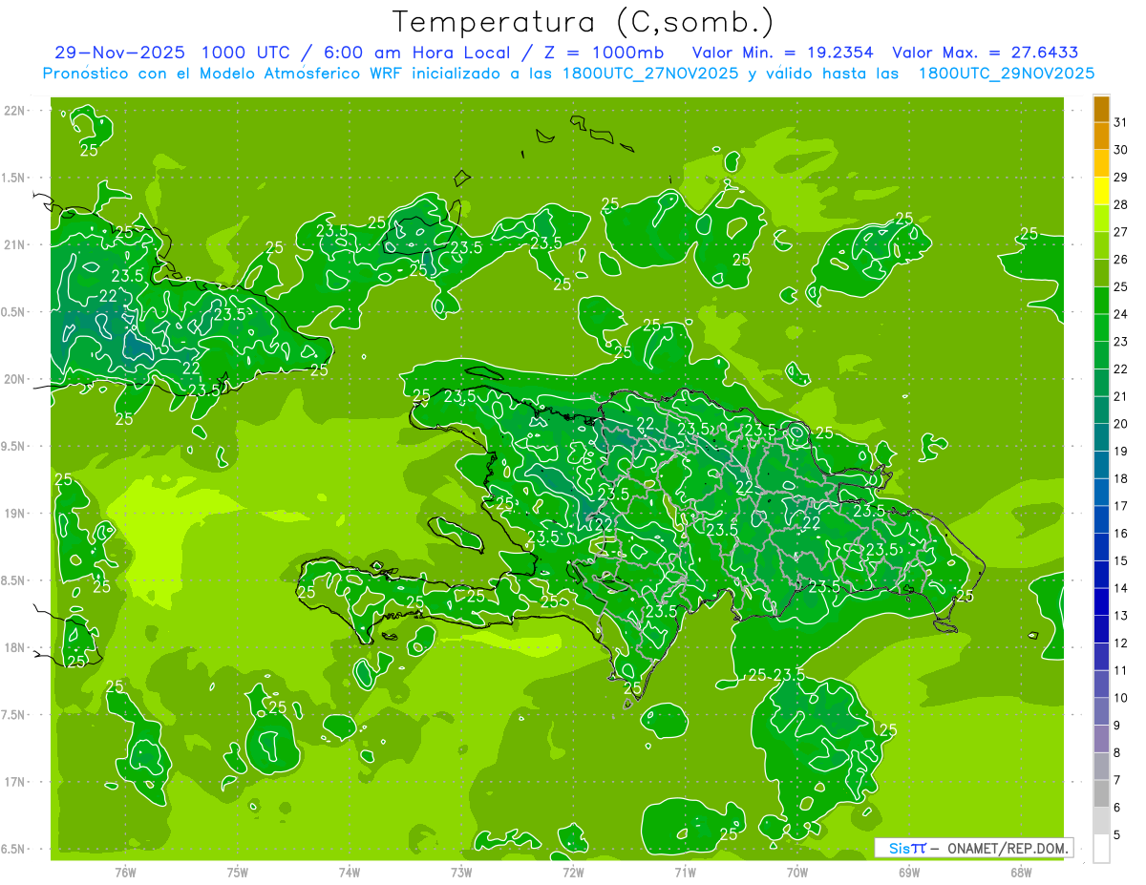Screen dimensions: 1146x885
Task: Click the legend swatch between 15 and 16
Action: pyautogui.click(x=1101, y=547)
